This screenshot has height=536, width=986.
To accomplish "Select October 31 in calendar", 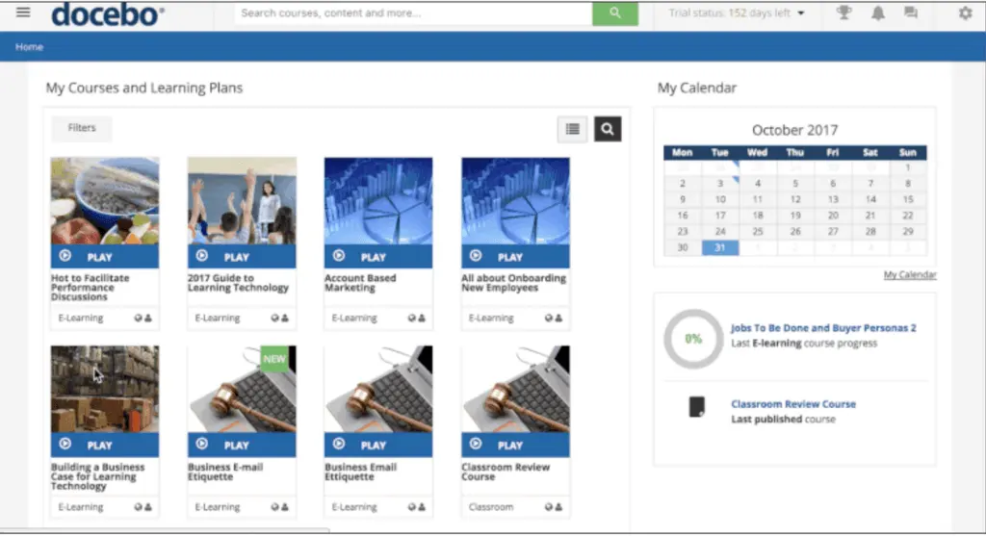I will [720, 247].
